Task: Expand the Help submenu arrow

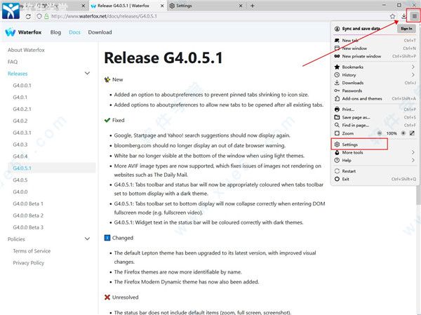Action: click(413, 161)
